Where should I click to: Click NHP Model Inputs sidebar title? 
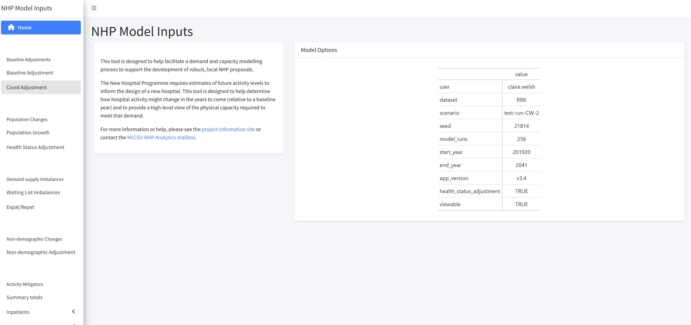pos(26,8)
